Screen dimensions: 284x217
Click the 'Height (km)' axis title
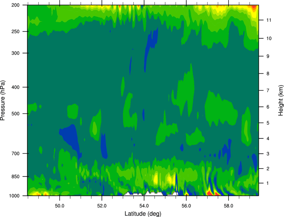[281, 100]
